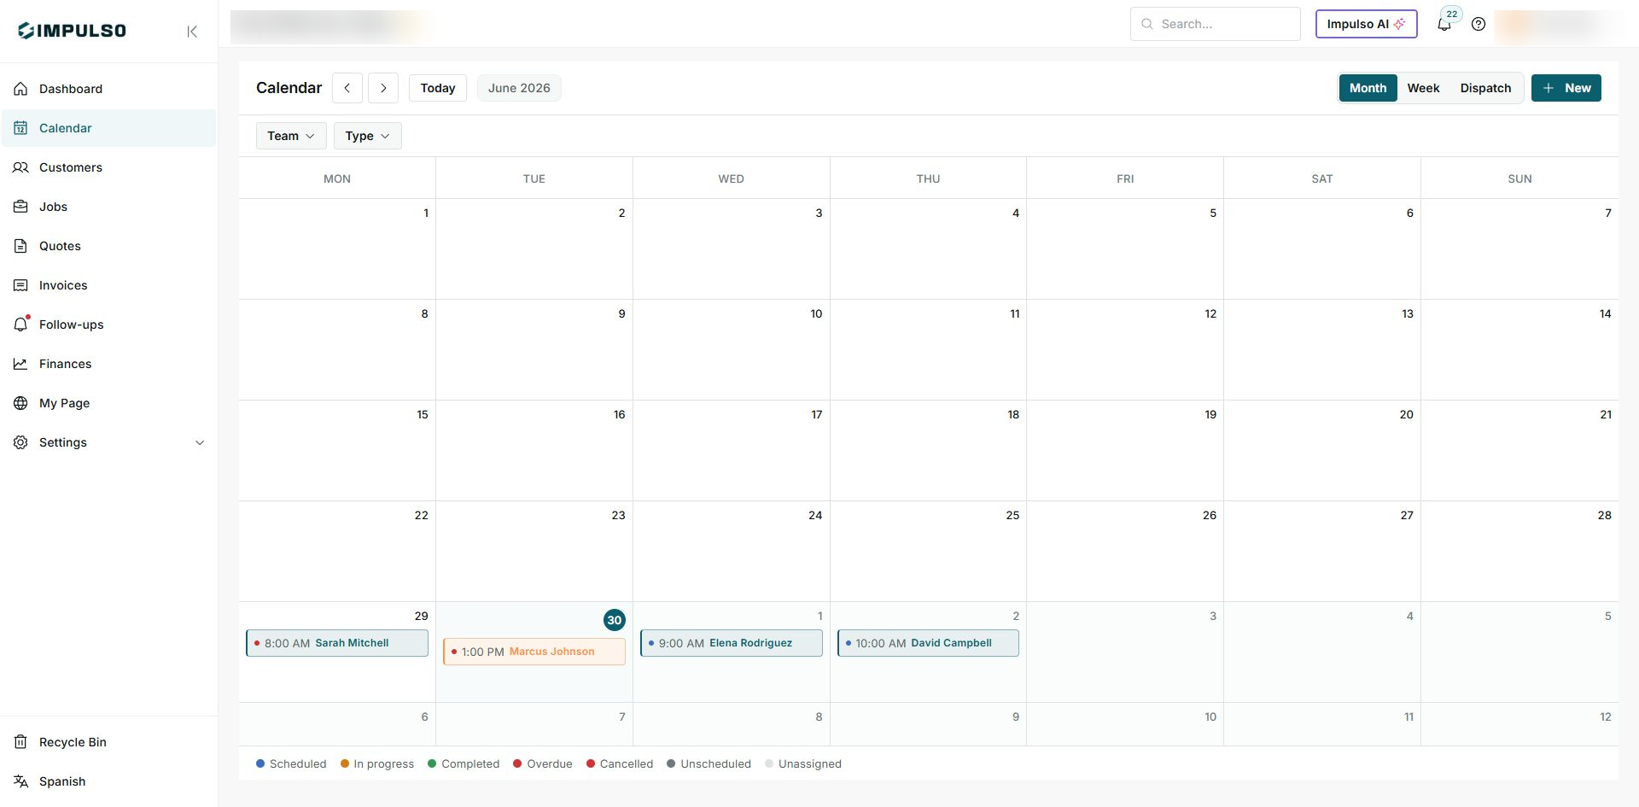Open the Recycle Bin
Image resolution: width=1639 pixels, height=807 pixels.
coord(108,742)
